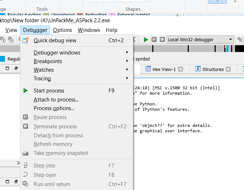Click the green Start process toolbar icon
The width and height of the screenshot is (244, 190).
tap(146, 40)
